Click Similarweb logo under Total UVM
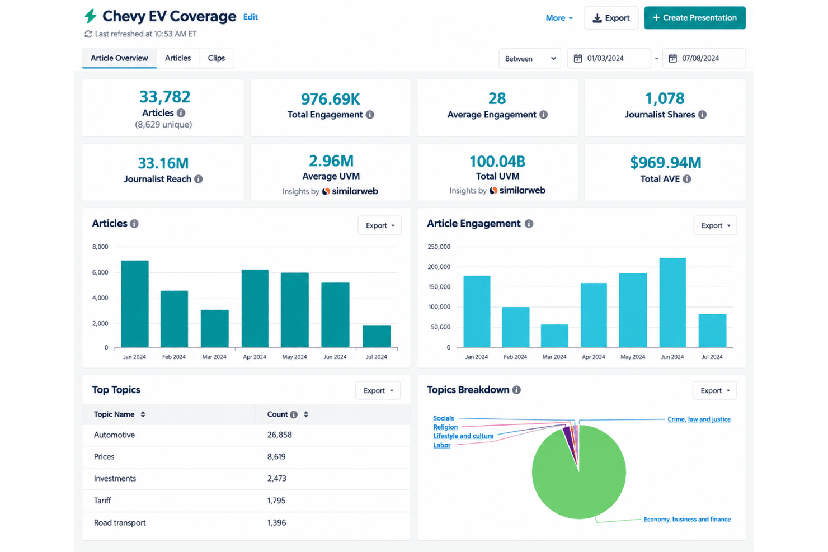The height and width of the screenshot is (552, 828). point(517,190)
